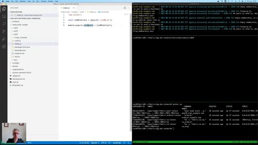The image size is (258, 145).
Task: Open the Help menu
Action: [56, 1]
